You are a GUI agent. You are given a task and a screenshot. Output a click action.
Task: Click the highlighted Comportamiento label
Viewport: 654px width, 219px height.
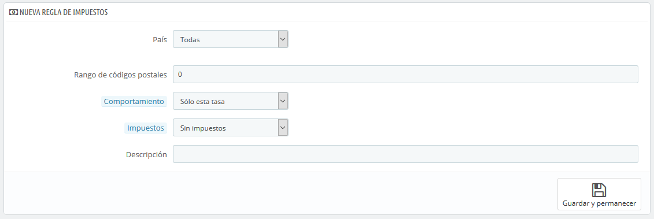134,101
